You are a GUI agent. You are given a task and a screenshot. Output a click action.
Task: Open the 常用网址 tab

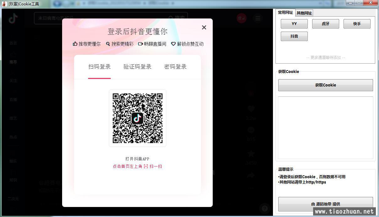pos(286,13)
